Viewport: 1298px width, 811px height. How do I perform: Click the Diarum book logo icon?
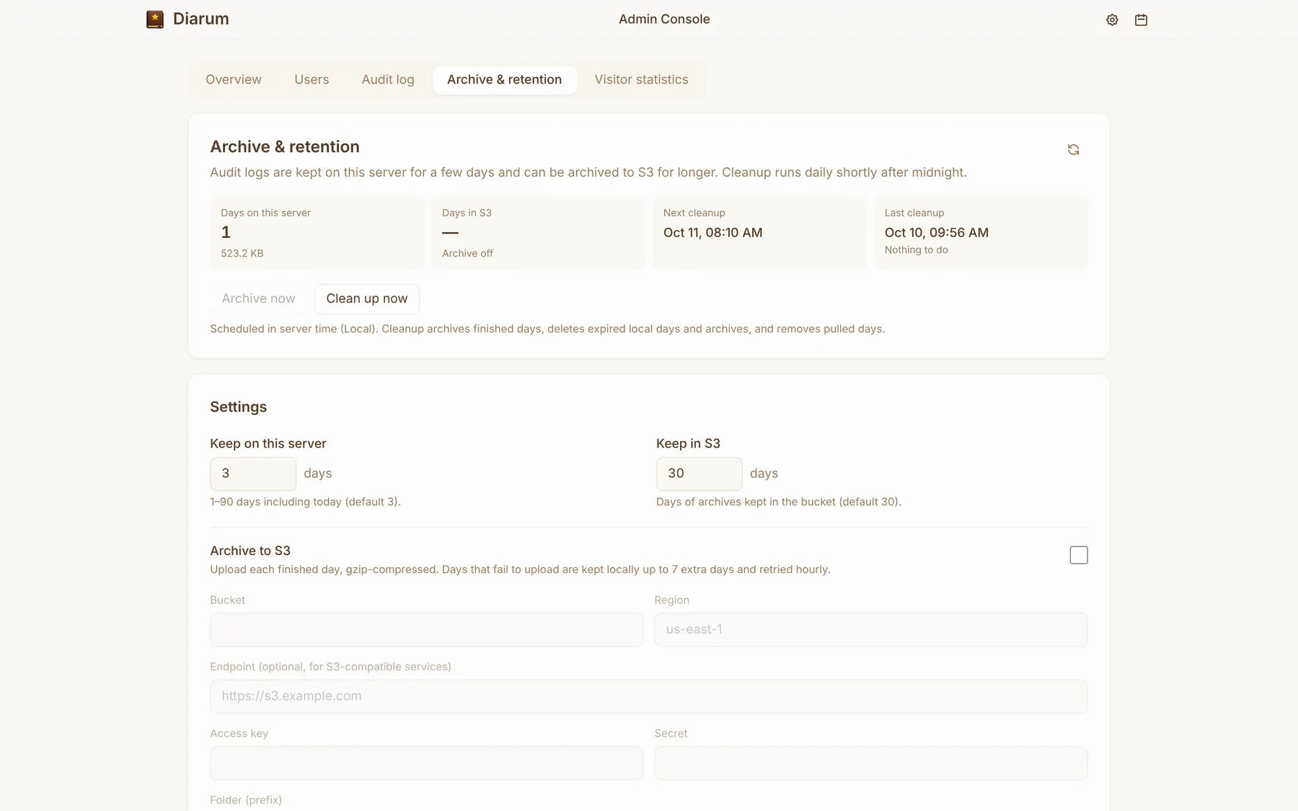pyautogui.click(x=155, y=19)
